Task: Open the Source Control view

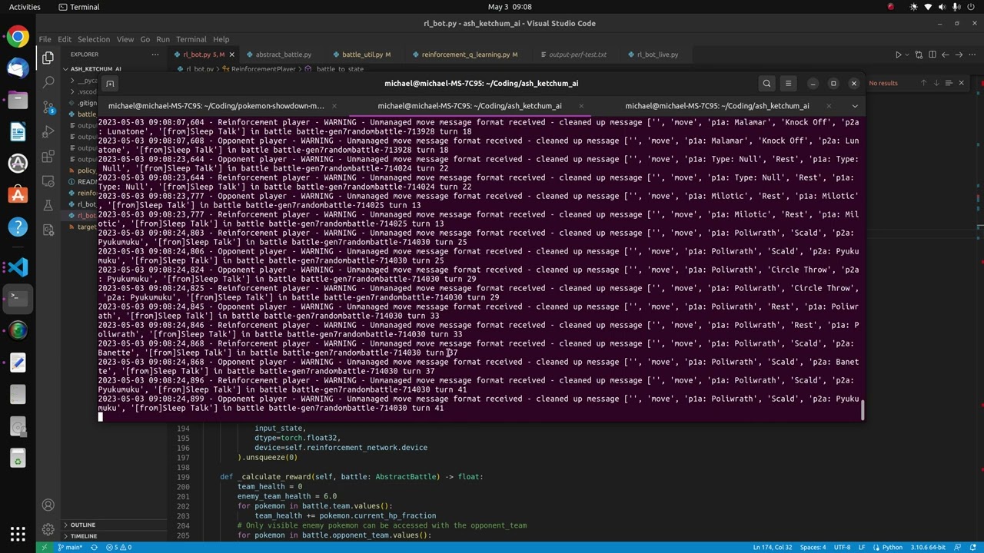Action: [x=48, y=107]
